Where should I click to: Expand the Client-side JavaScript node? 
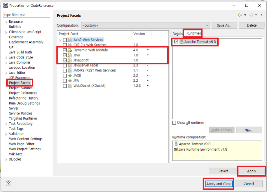coord(6,32)
